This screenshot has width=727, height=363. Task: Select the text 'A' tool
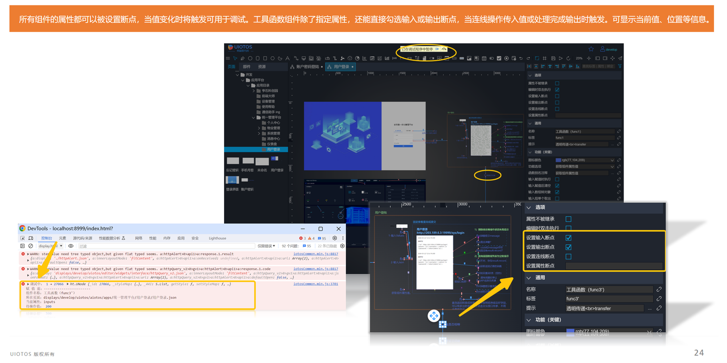point(287,58)
